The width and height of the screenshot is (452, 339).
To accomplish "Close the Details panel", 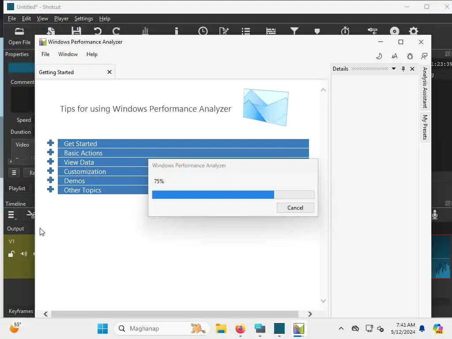I will click(x=412, y=69).
